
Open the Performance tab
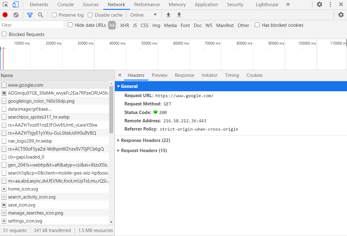point(147,4)
